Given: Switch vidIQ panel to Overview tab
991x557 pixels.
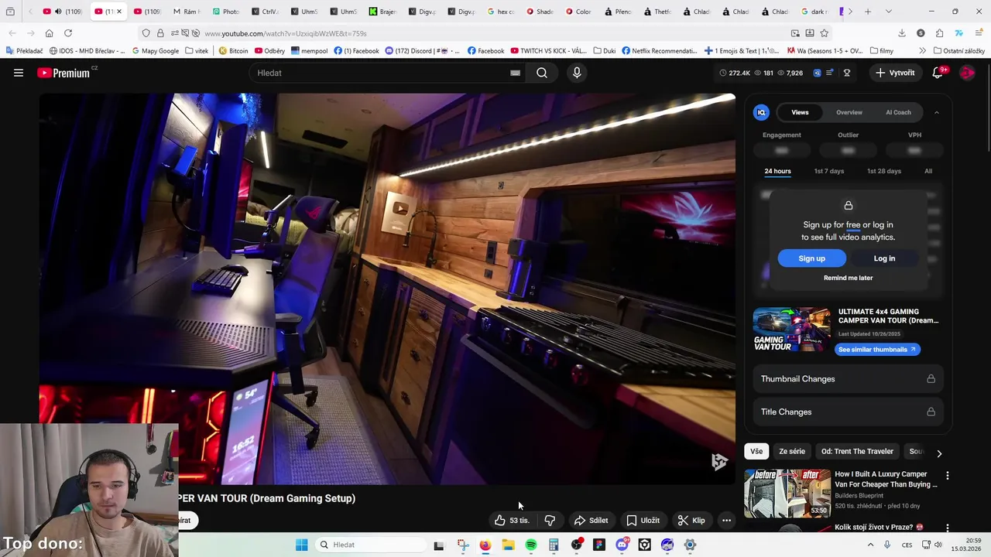Looking at the screenshot, I should 849,112.
